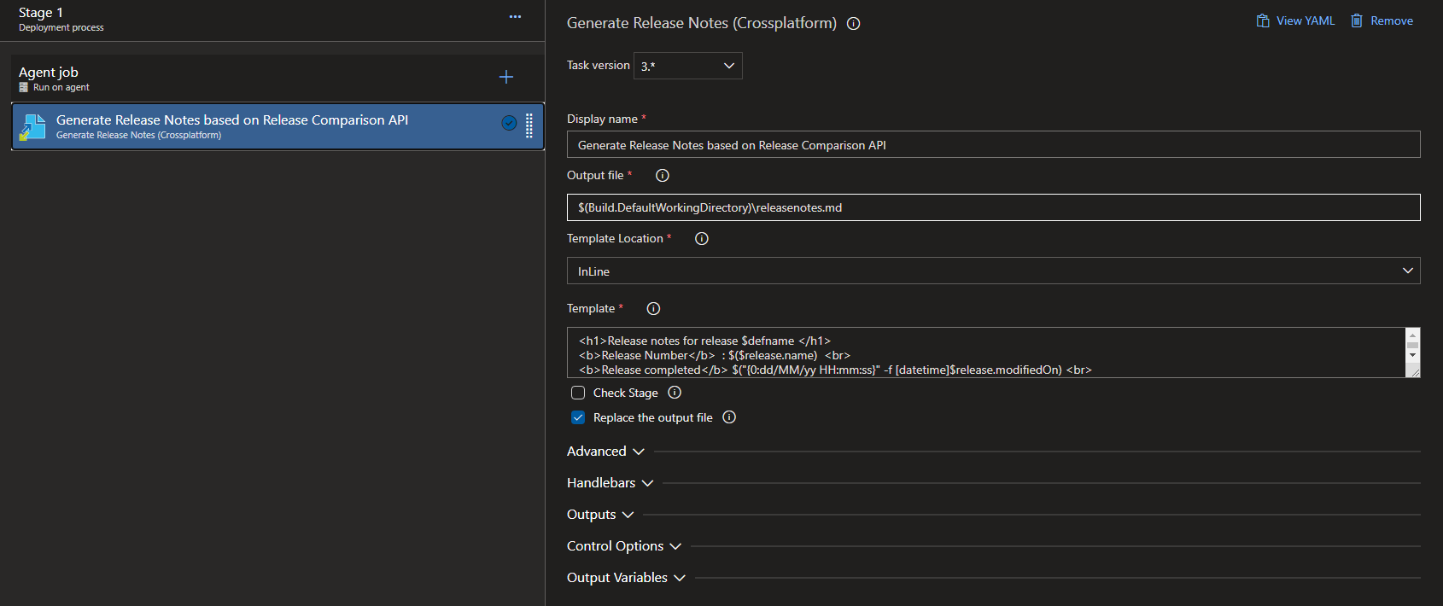Expand the Outputs section

600,515
